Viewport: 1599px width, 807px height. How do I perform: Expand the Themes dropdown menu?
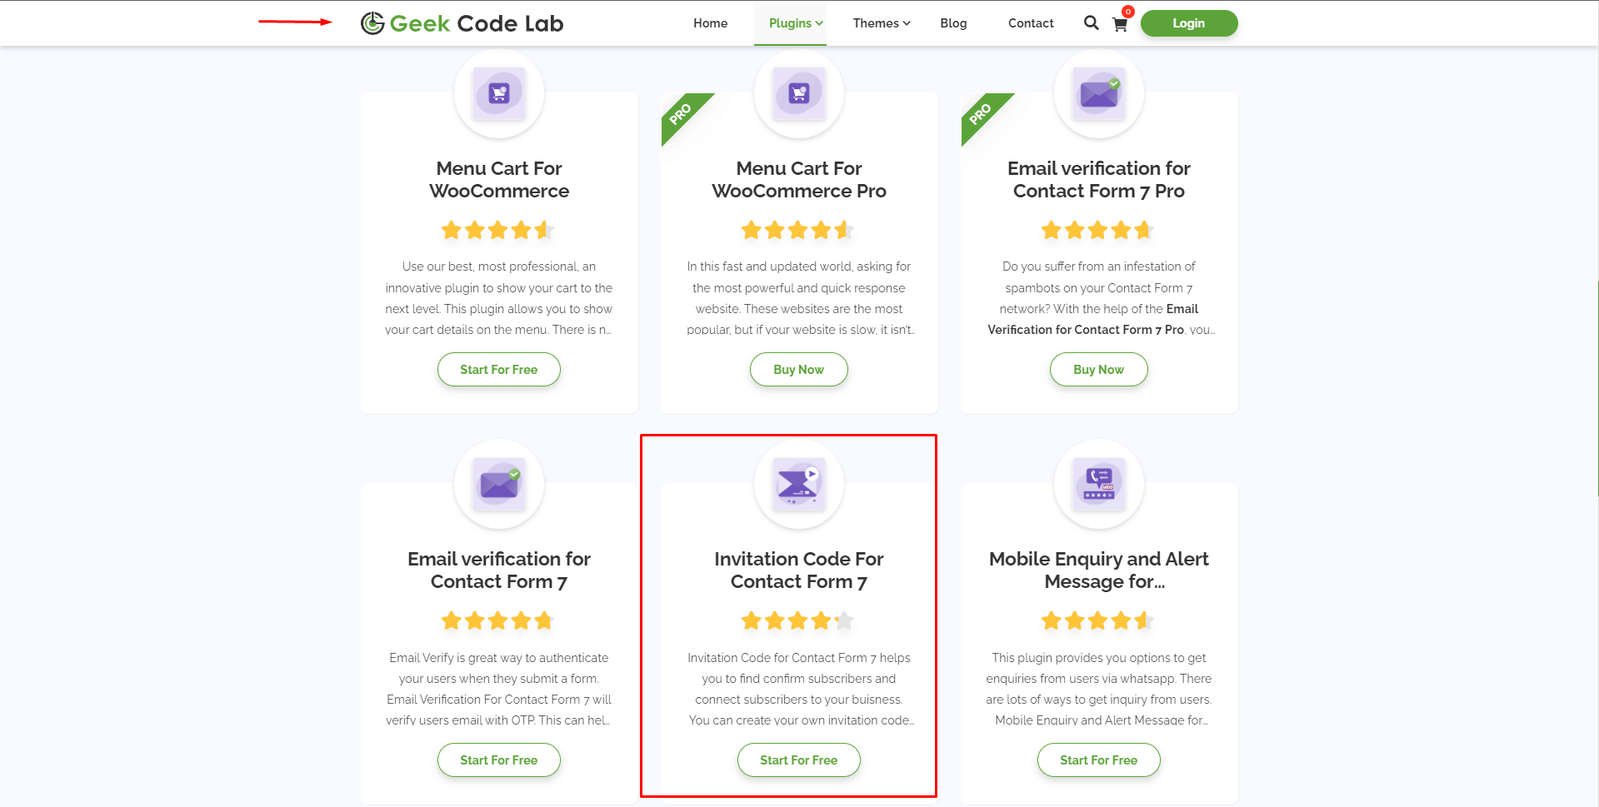pos(882,23)
